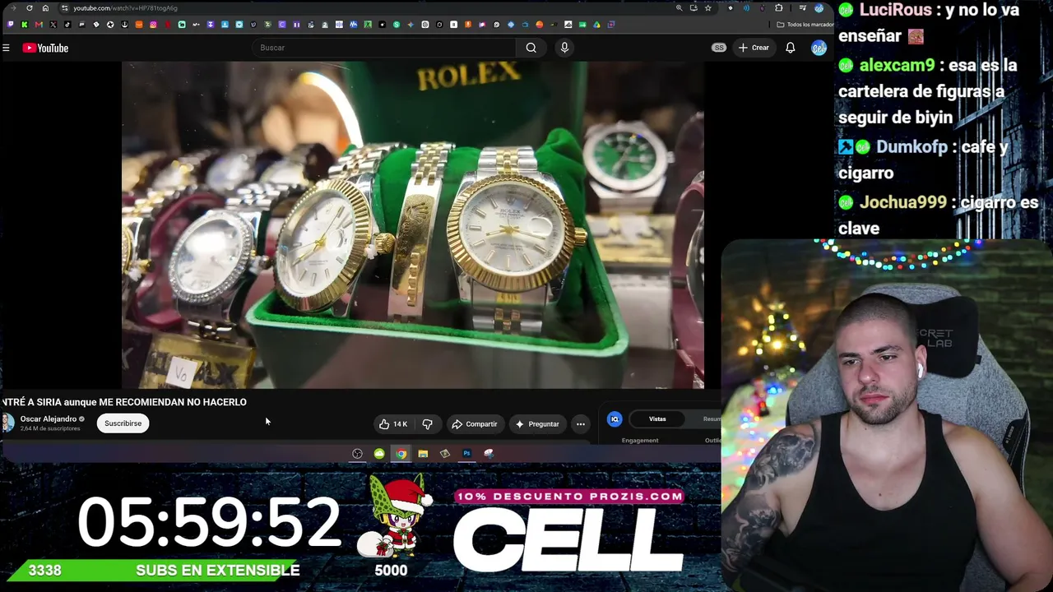This screenshot has width=1053, height=592.
Task: Click the search magnifier button on YouTube
Action: pyautogui.click(x=531, y=48)
